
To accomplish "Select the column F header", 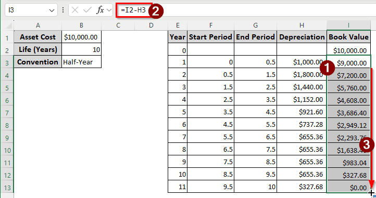I will click(211, 25).
